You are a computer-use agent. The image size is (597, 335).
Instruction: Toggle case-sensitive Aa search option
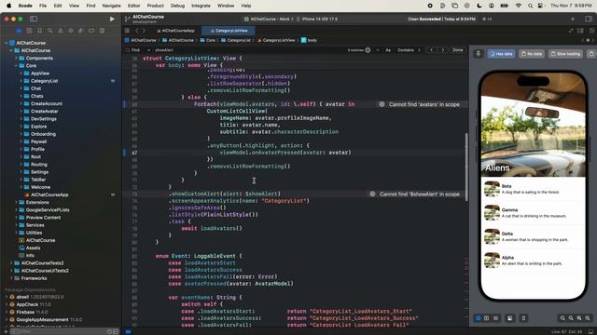click(388, 50)
